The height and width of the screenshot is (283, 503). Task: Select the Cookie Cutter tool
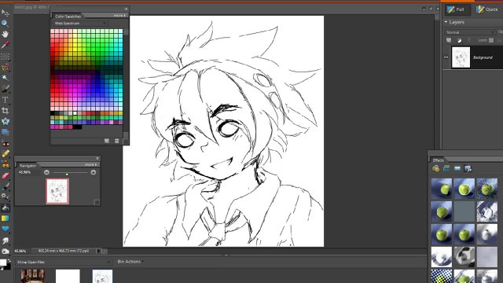point(5,121)
